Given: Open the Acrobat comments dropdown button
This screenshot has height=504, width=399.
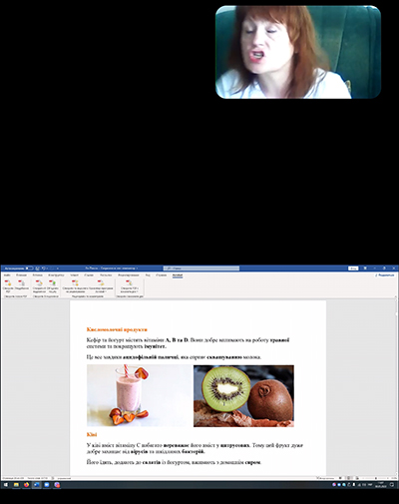Looking at the screenshot, I should click(101, 286).
